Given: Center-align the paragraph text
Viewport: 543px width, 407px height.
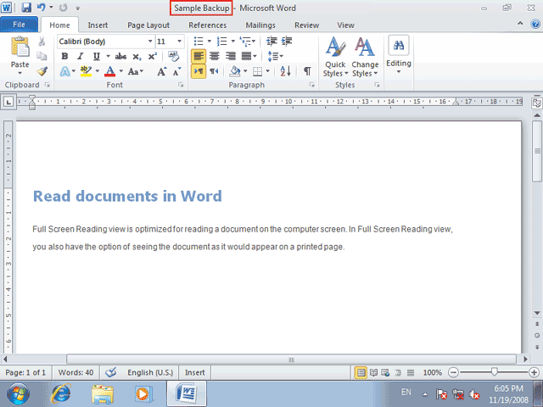Looking at the screenshot, I should click(215, 56).
